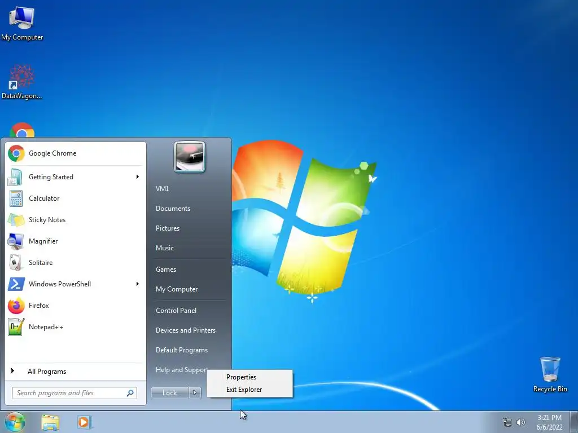Click the network tray icon
This screenshot has width=578, height=433.
(x=507, y=422)
